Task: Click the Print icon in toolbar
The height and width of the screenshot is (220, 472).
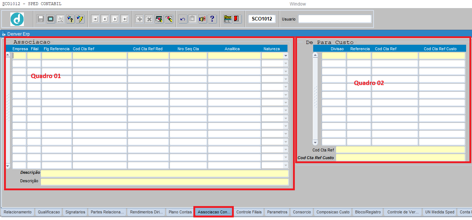Action: point(60,19)
